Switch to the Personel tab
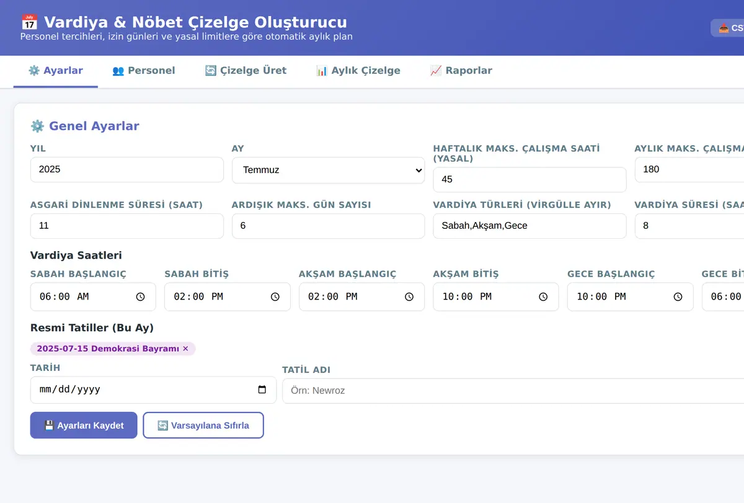Image resolution: width=744 pixels, height=503 pixels. pyautogui.click(x=144, y=71)
